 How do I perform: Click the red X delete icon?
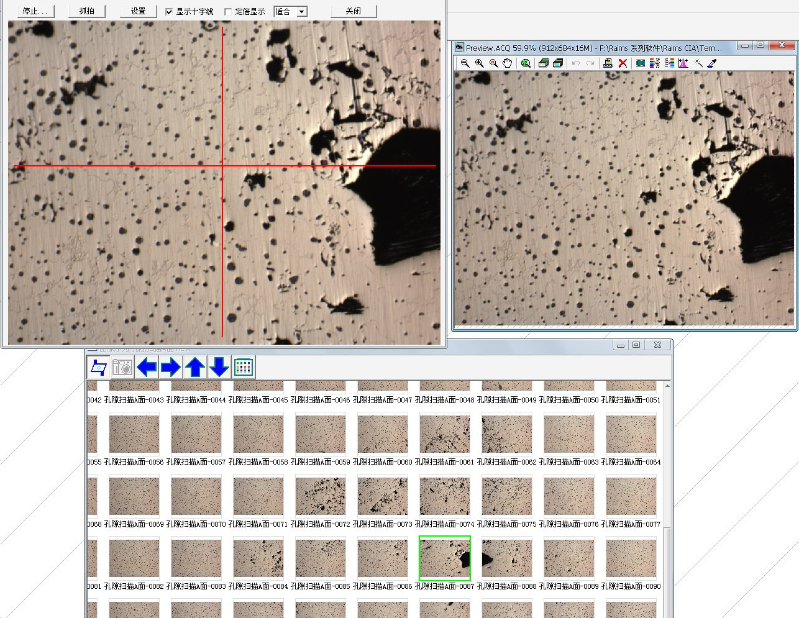coord(623,63)
